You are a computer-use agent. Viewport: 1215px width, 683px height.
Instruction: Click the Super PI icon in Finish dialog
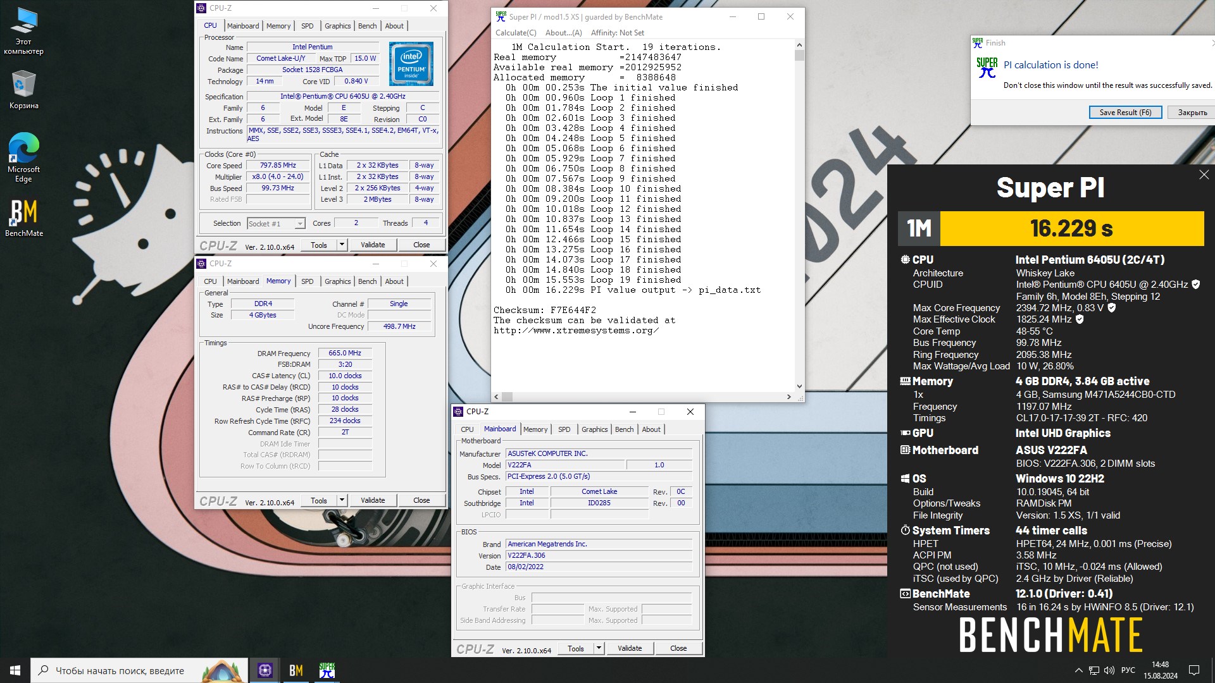point(987,68)
